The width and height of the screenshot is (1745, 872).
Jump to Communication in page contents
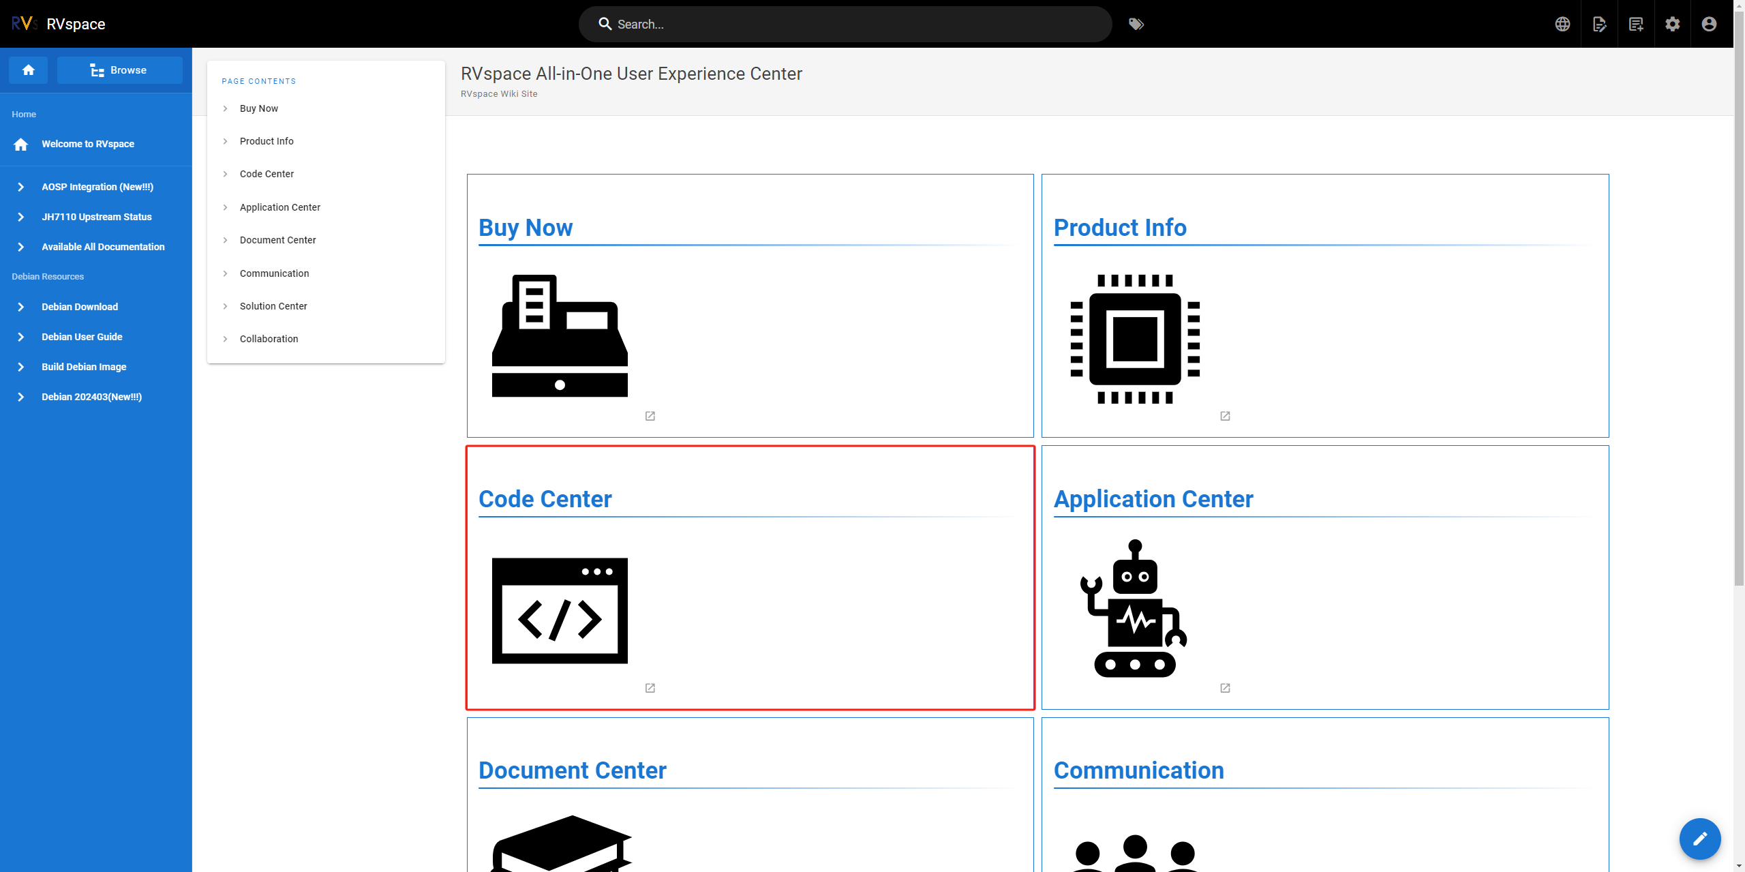(275, 273)
